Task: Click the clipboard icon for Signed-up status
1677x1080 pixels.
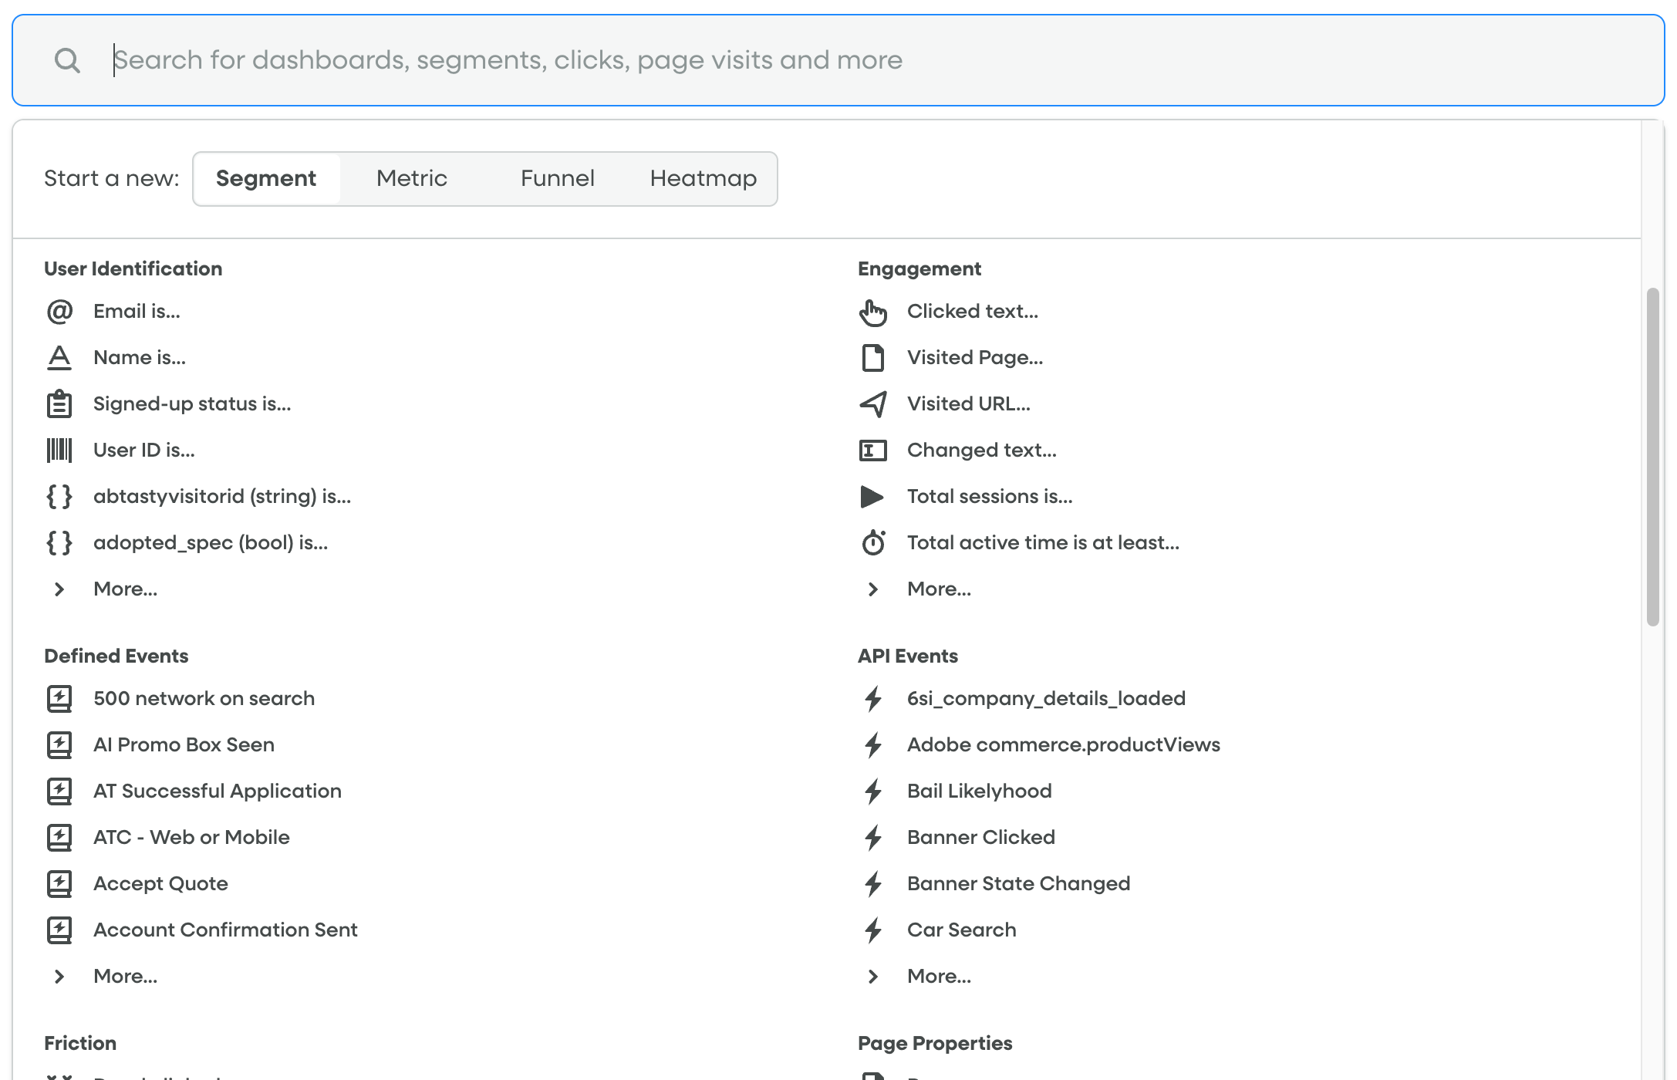Action: coord(59,404)
